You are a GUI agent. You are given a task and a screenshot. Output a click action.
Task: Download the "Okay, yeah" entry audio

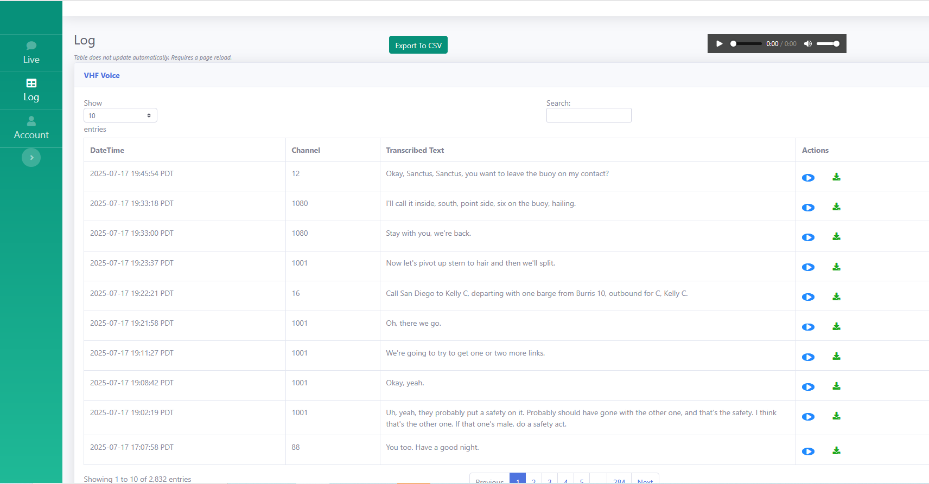coord(836,386)
